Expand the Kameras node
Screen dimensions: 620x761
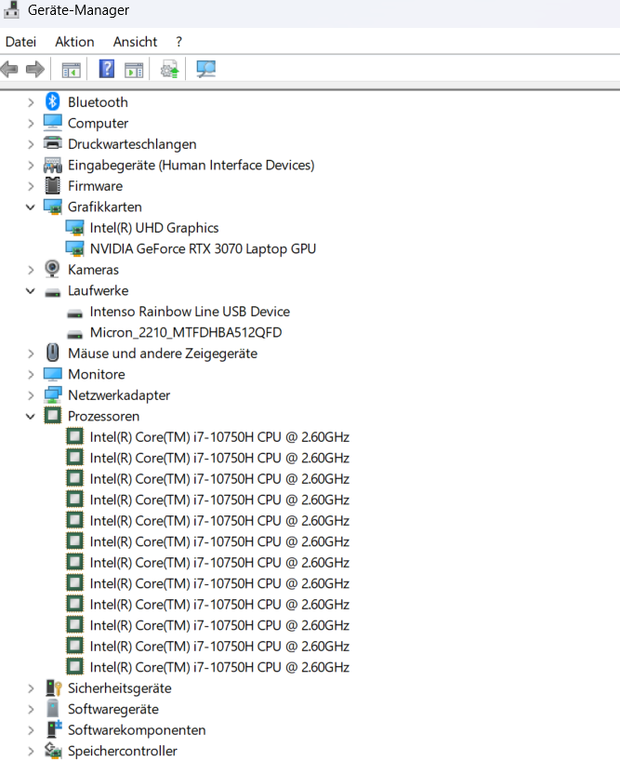(31, 270)
